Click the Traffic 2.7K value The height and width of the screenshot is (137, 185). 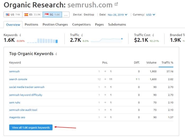76,40
